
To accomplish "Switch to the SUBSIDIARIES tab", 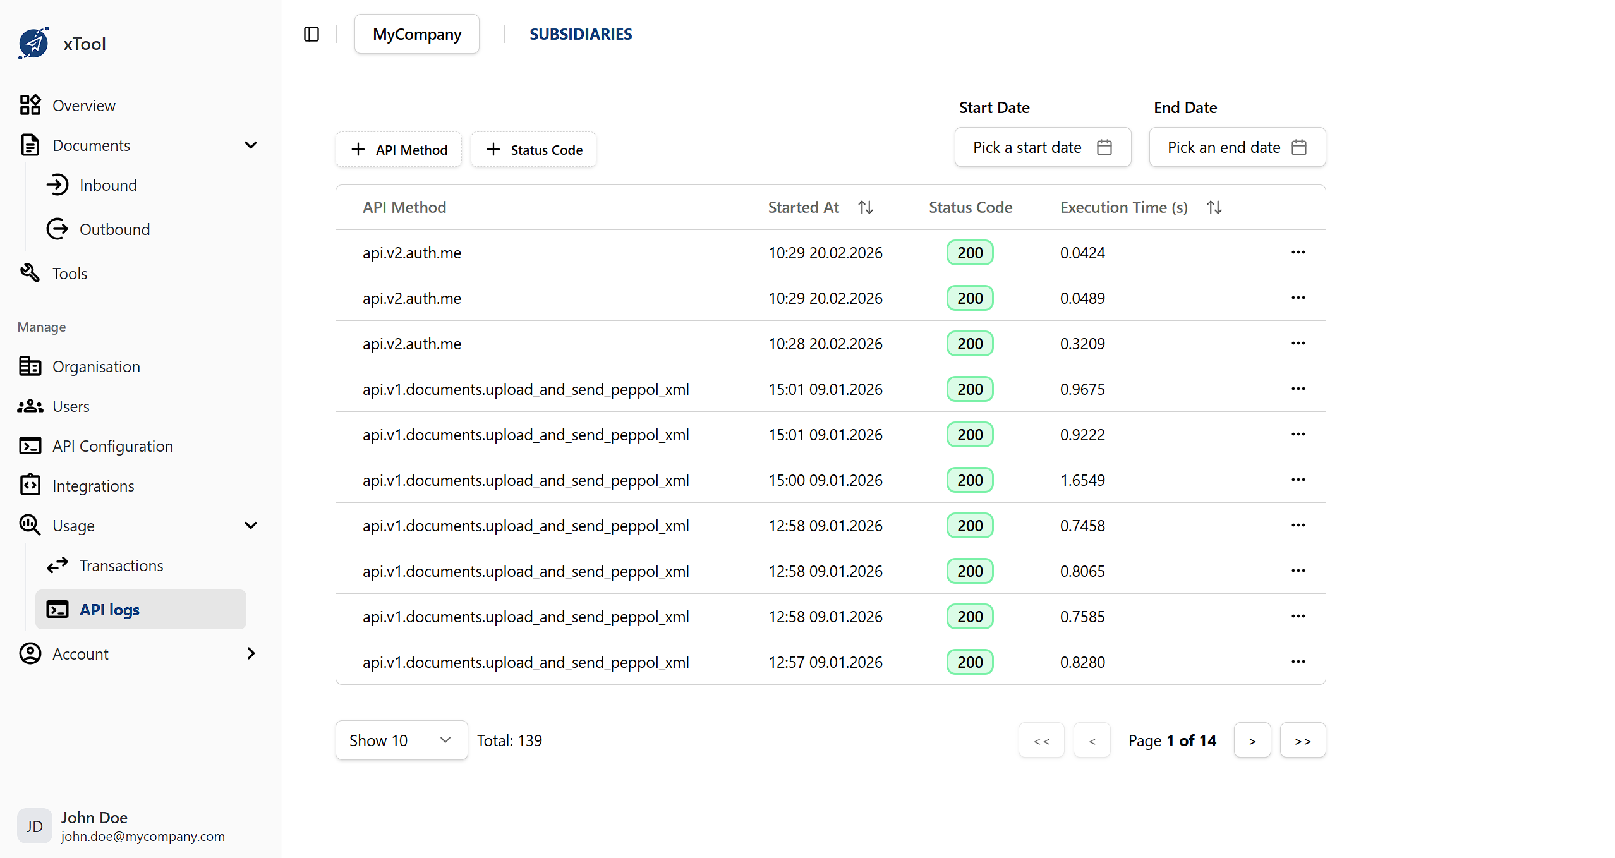I will tap(581, 34).
